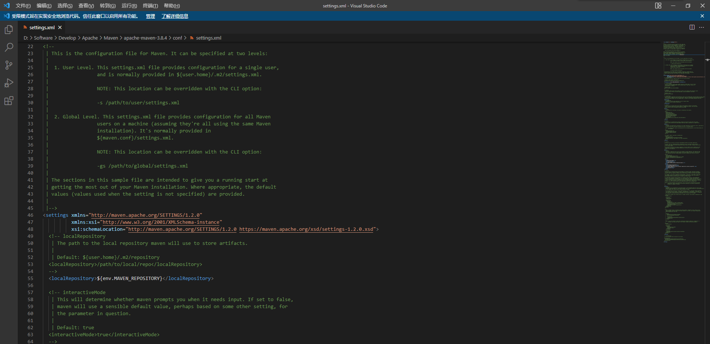Open the editor More Actions menu
This screenshot has width=710, height=344.
pyautogui.click(x=701, y=27)
